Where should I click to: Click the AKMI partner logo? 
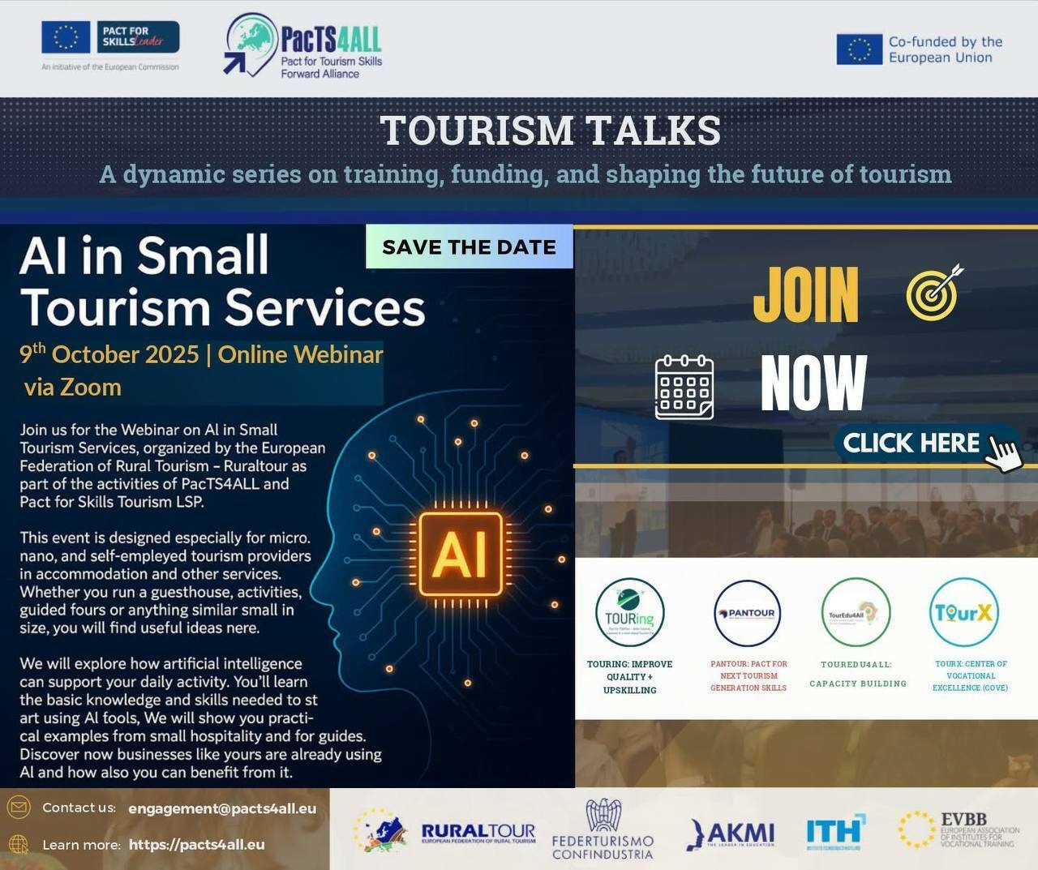pos(731,834)
